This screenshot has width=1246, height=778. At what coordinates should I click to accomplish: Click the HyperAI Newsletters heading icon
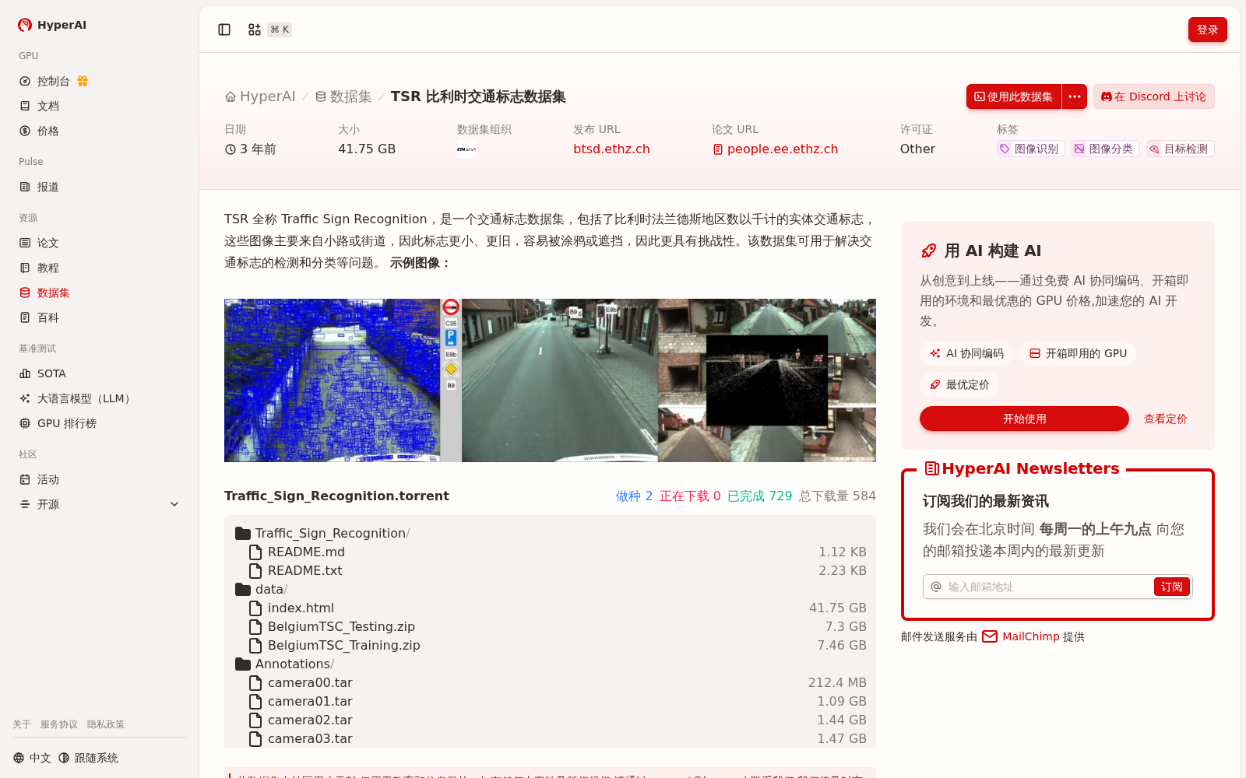tap(931, 468)
